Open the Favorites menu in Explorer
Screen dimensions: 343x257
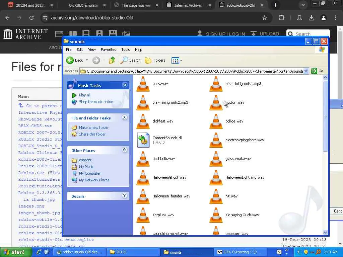pyautogui.click(x=108, y=50)
